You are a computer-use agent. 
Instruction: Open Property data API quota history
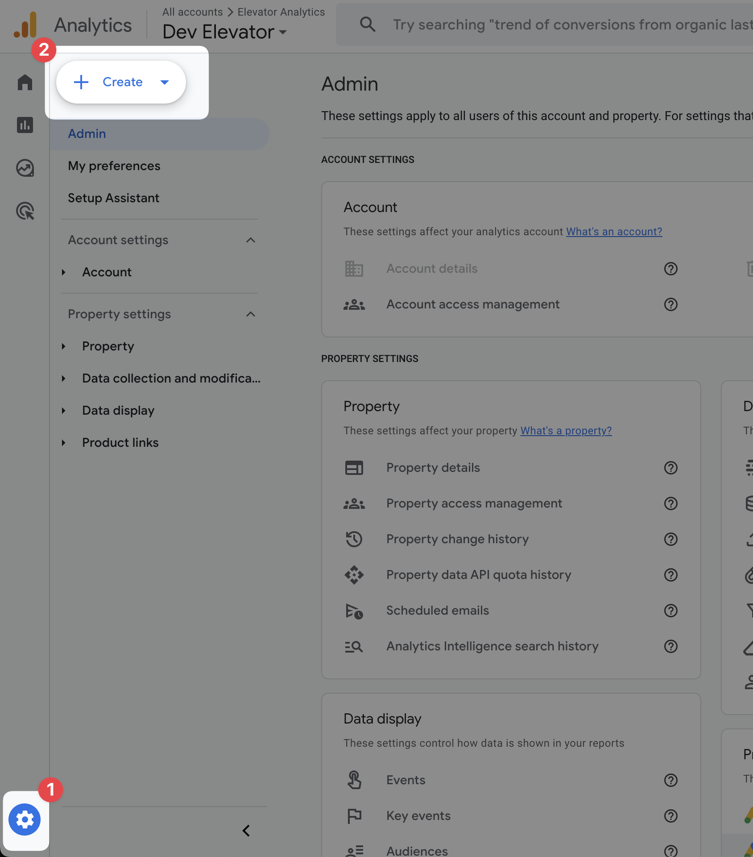(479, 575)
